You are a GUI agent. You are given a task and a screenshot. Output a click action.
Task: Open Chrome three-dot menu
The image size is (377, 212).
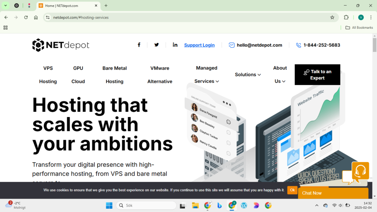point(371,17)
